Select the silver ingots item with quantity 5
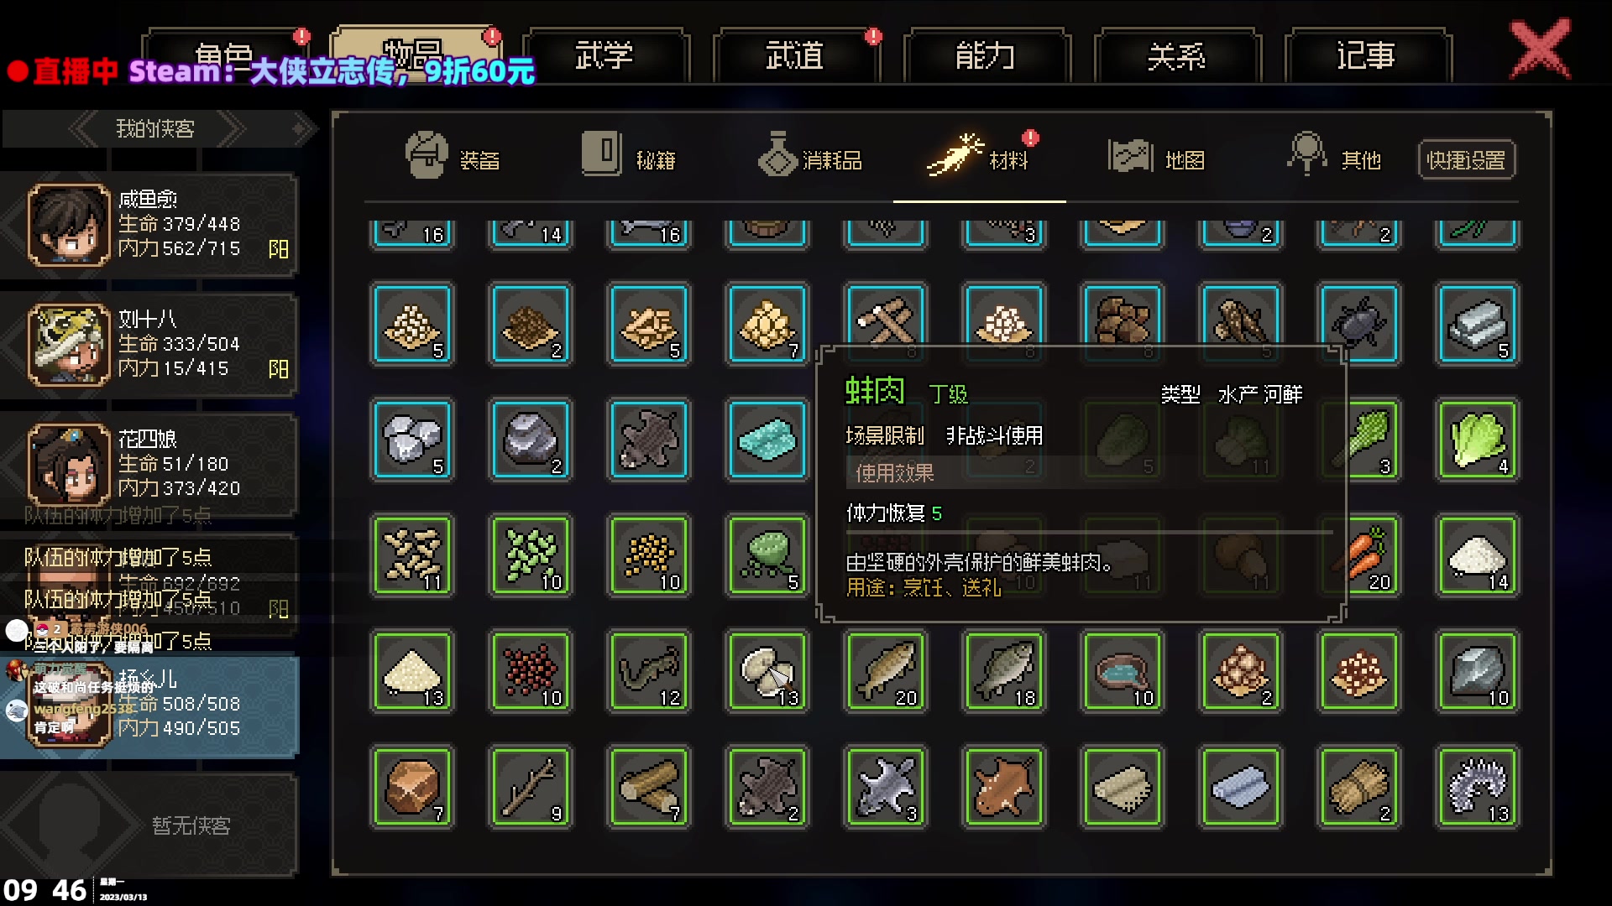The image size is (1612, 906). [1478, 324]
